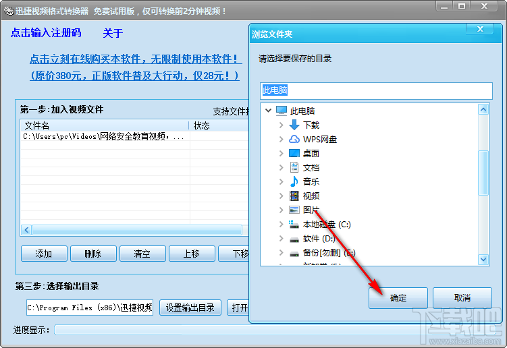This screenshot has width=507, height=348.
Task: Select 软件 (D:) label in tree
Action: (319, 239)
